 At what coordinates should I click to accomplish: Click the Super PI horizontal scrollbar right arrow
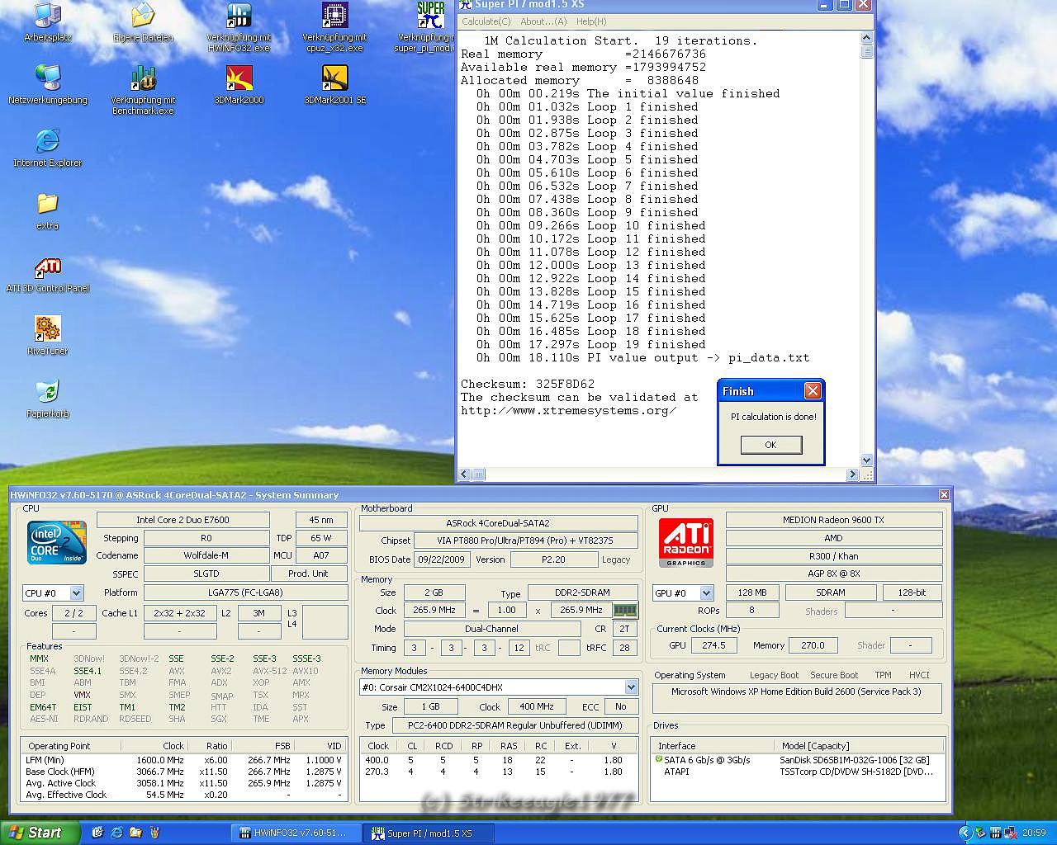click(852, 474)
